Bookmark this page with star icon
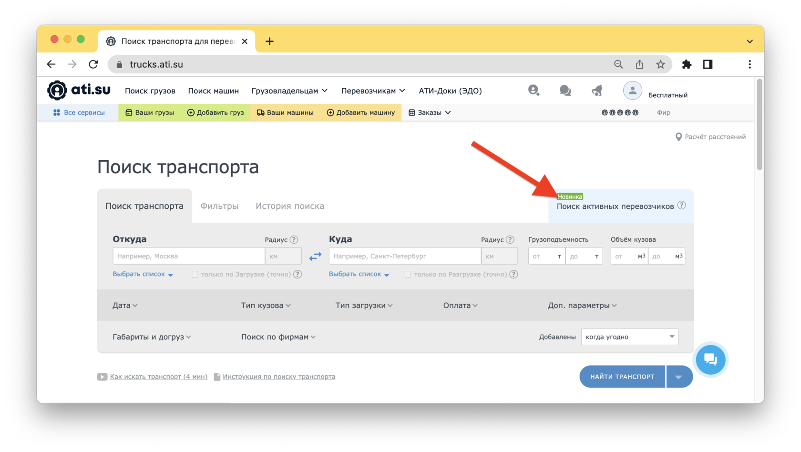Screen dimensions: 801x452 660,64
